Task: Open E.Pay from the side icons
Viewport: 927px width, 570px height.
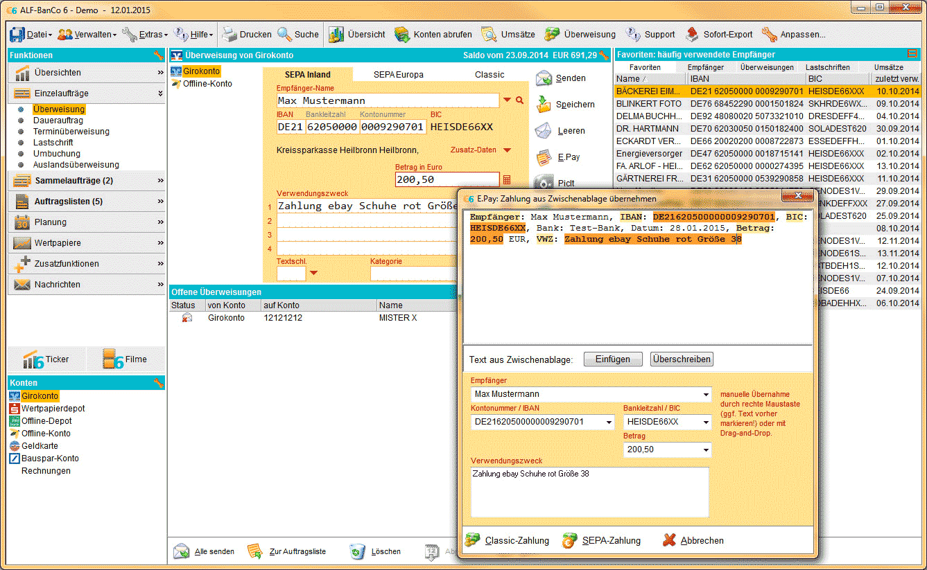Action: 544,157
